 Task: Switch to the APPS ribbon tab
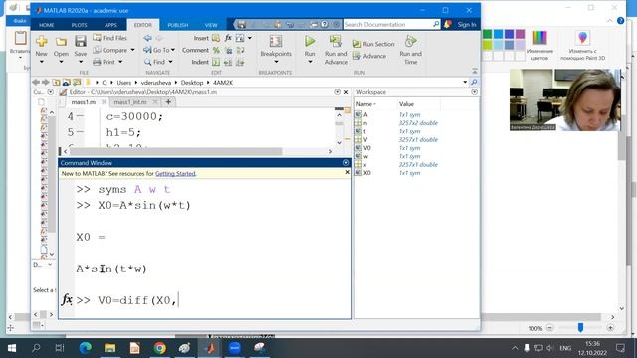110,25
